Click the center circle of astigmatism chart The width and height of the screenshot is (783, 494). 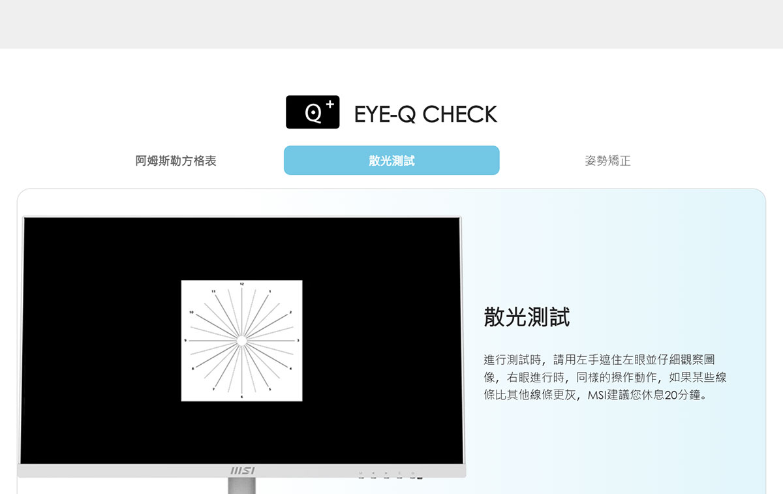241,341
